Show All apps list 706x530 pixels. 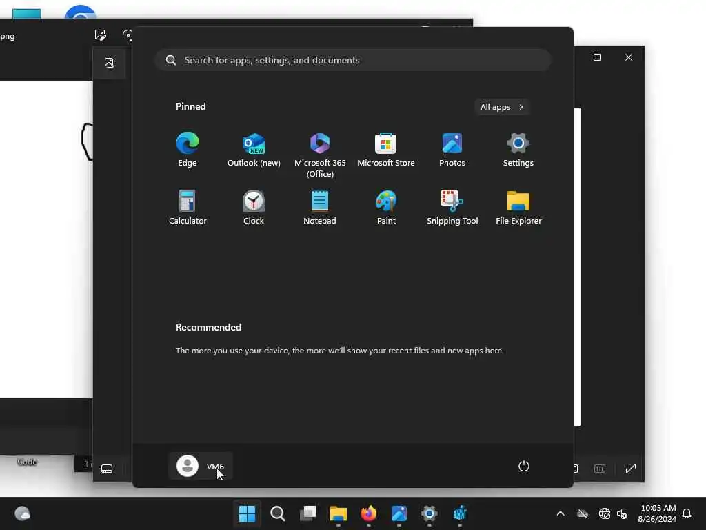coord(502,107)
